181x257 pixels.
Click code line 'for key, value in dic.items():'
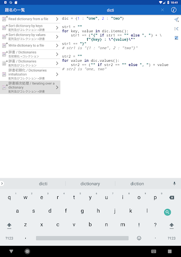point(95,31)
